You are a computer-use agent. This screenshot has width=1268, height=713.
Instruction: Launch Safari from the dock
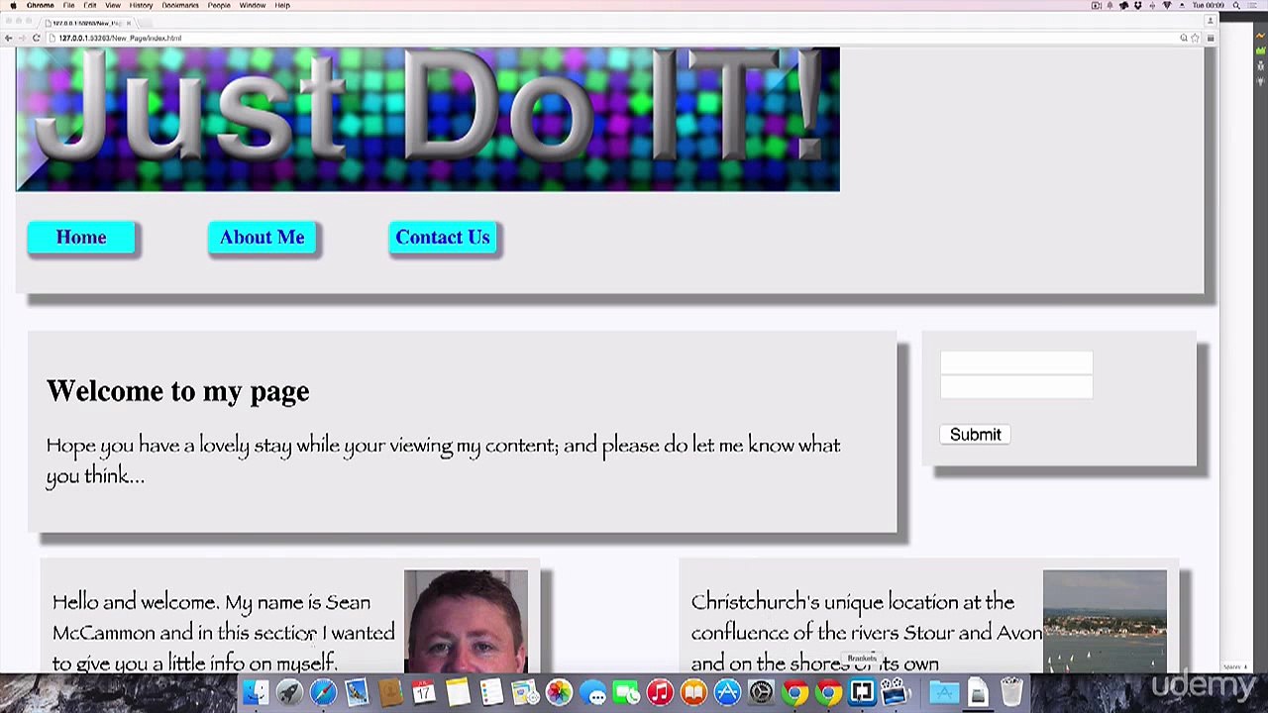[x=323, y=692]
